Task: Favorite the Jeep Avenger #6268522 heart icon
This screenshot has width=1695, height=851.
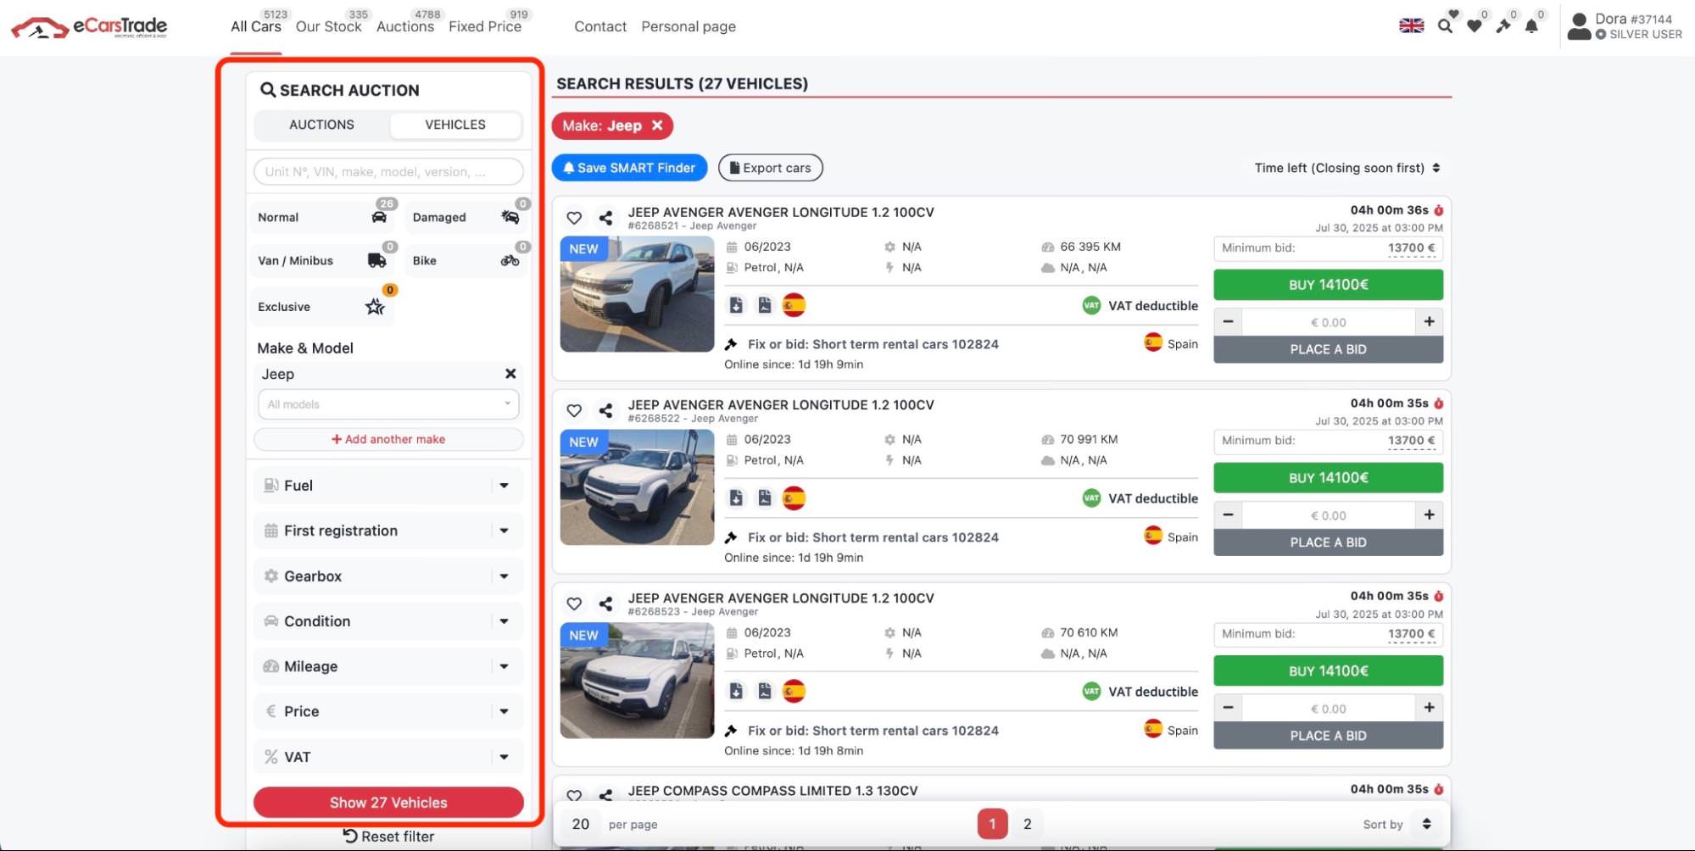Action: (574, 410)
